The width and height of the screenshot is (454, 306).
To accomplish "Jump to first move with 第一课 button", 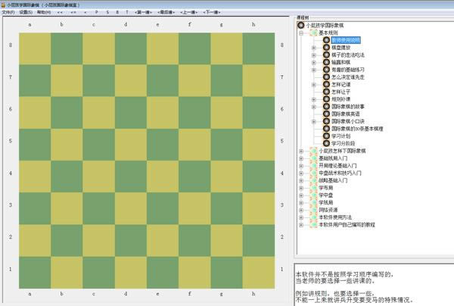I will [x=143, y=12].
